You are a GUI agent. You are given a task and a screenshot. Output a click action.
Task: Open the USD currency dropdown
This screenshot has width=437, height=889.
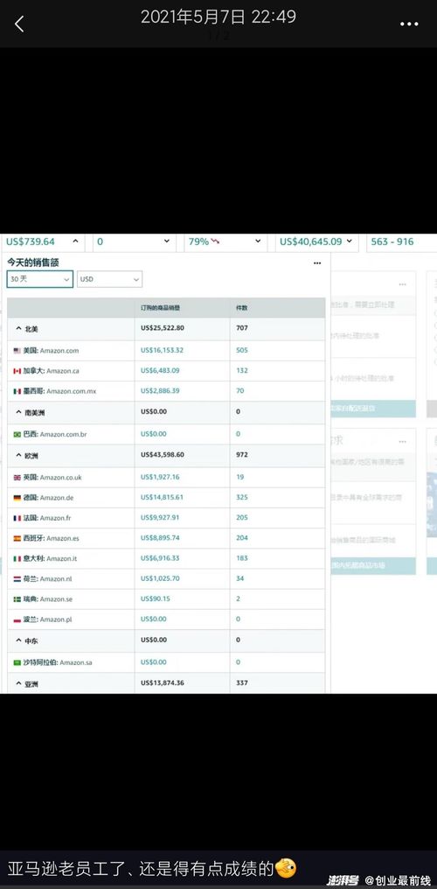[x=110, y=279]
